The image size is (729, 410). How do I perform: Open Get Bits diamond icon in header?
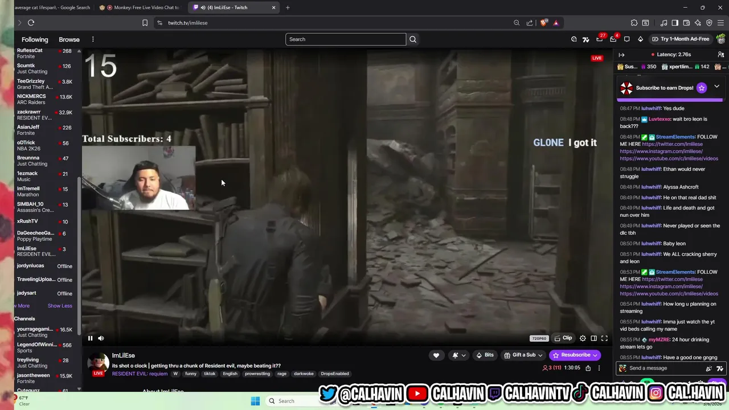click(640, 39)
